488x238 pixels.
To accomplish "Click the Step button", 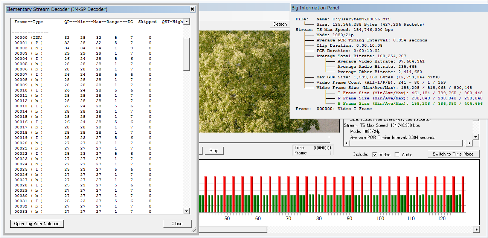I will pos(214,151).
